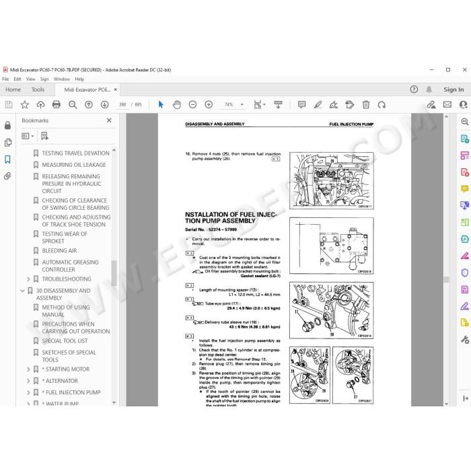Click the page number input field
The height and width of the screenshot is (471, 471).
coord(122,104)
